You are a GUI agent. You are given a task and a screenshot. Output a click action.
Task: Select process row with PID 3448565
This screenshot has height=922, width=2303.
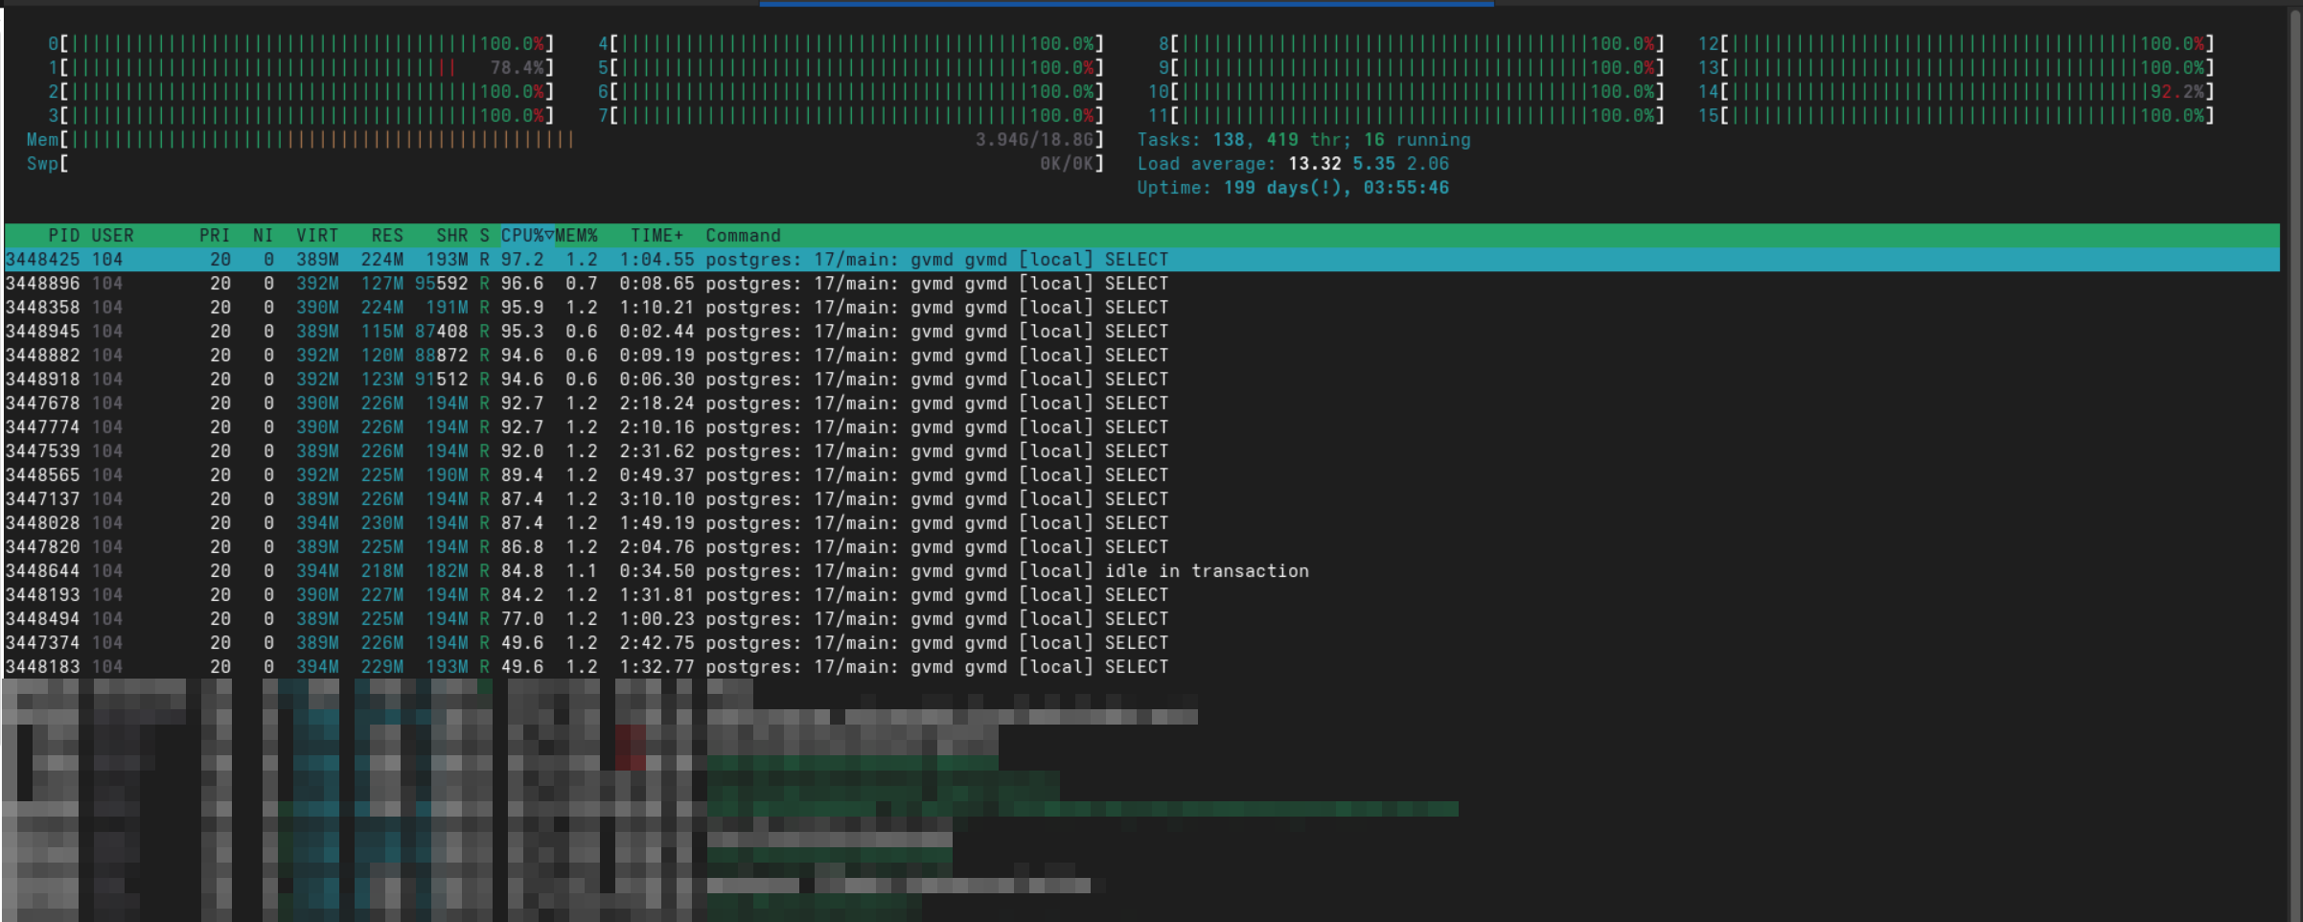click(1141, 475)
